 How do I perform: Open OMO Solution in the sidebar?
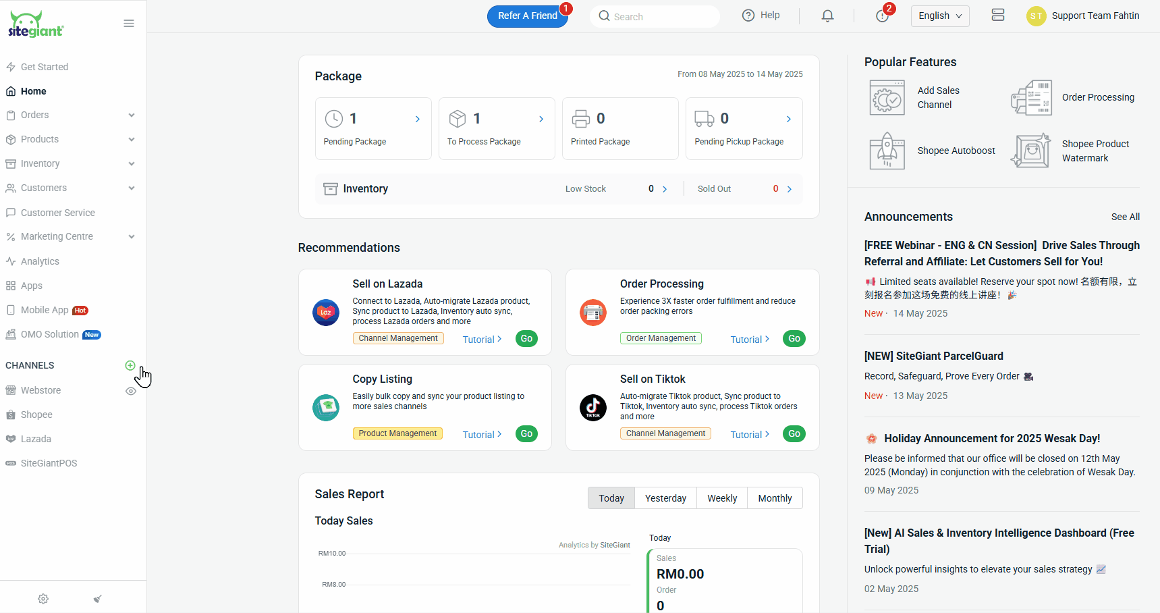pos(50,334)
